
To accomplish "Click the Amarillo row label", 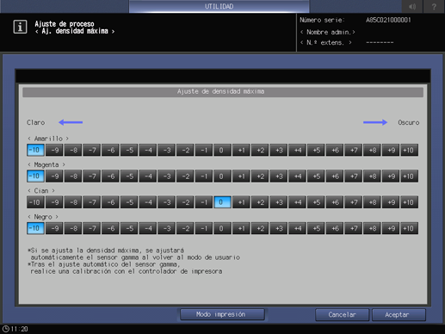I will click(x=48, y=139).
